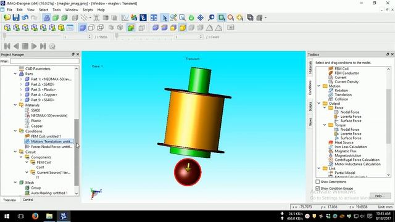
Task: Move the steps slider handle
Action: (x=4, y=36)
